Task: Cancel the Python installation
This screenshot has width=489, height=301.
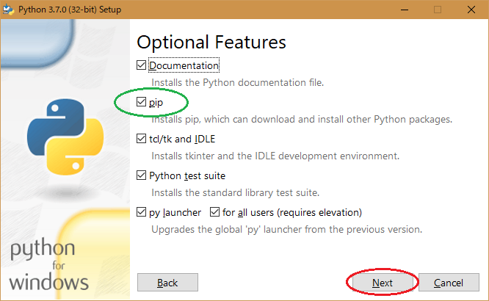Action: pyautogui.click(x=448, y=283)
